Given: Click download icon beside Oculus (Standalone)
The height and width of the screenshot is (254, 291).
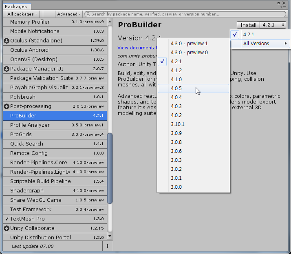Looking at the screenshot, I should (x=7, y=41).
